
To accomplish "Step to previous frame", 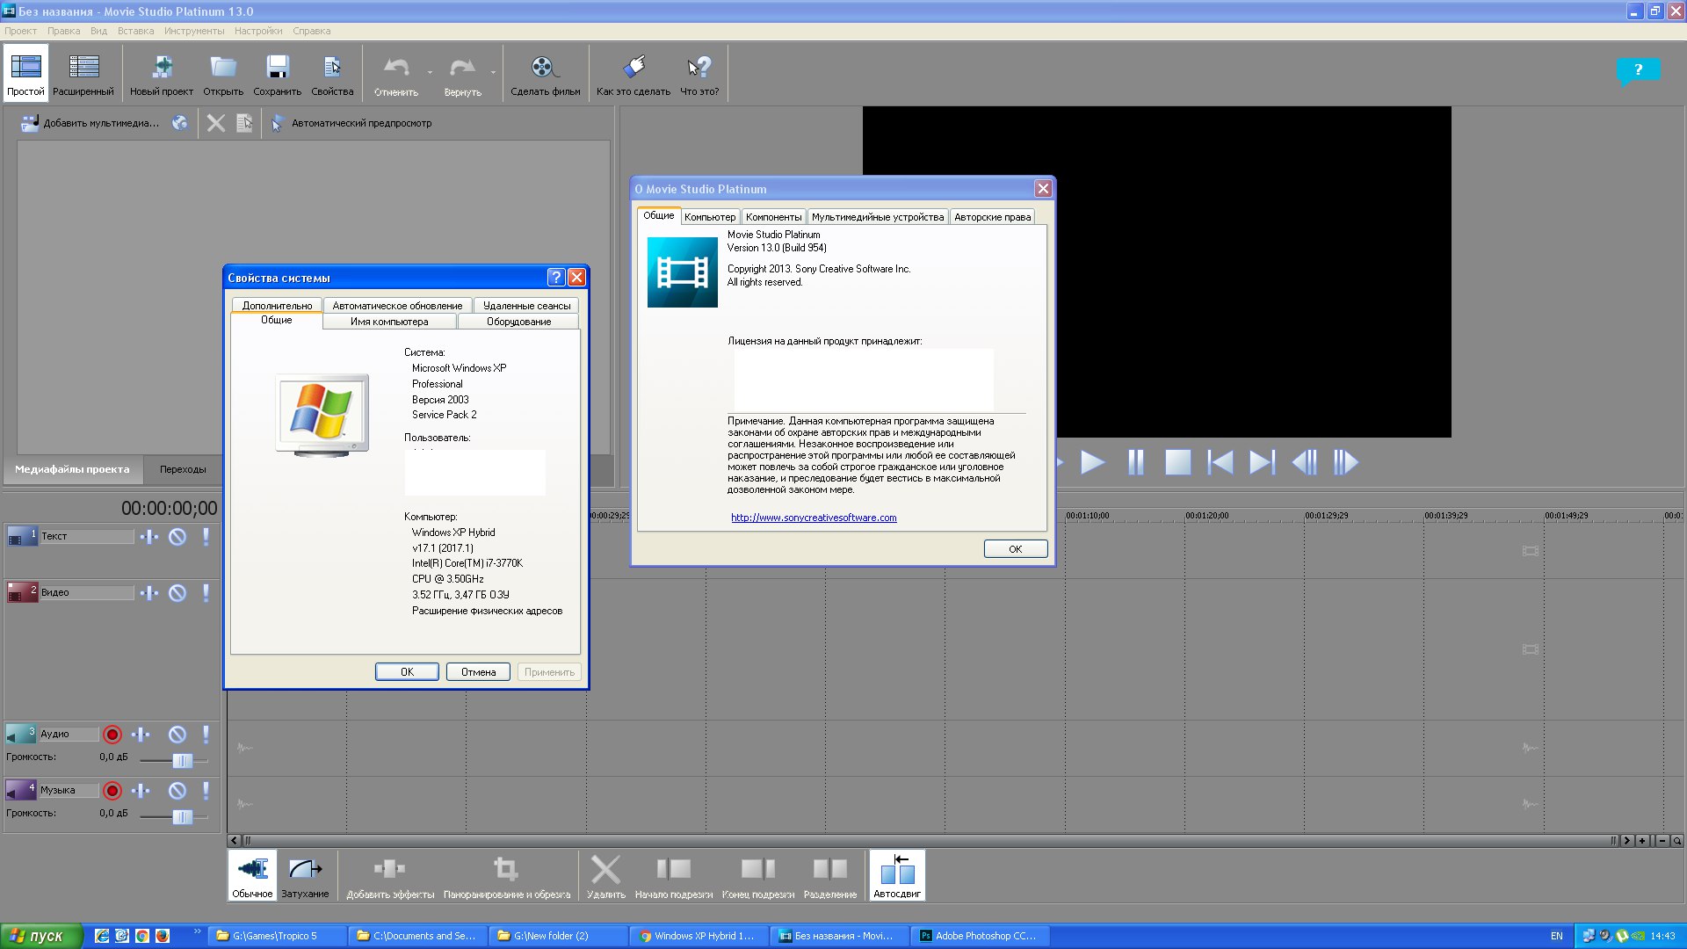I will pyautogui.click(x=1305, y=462).
